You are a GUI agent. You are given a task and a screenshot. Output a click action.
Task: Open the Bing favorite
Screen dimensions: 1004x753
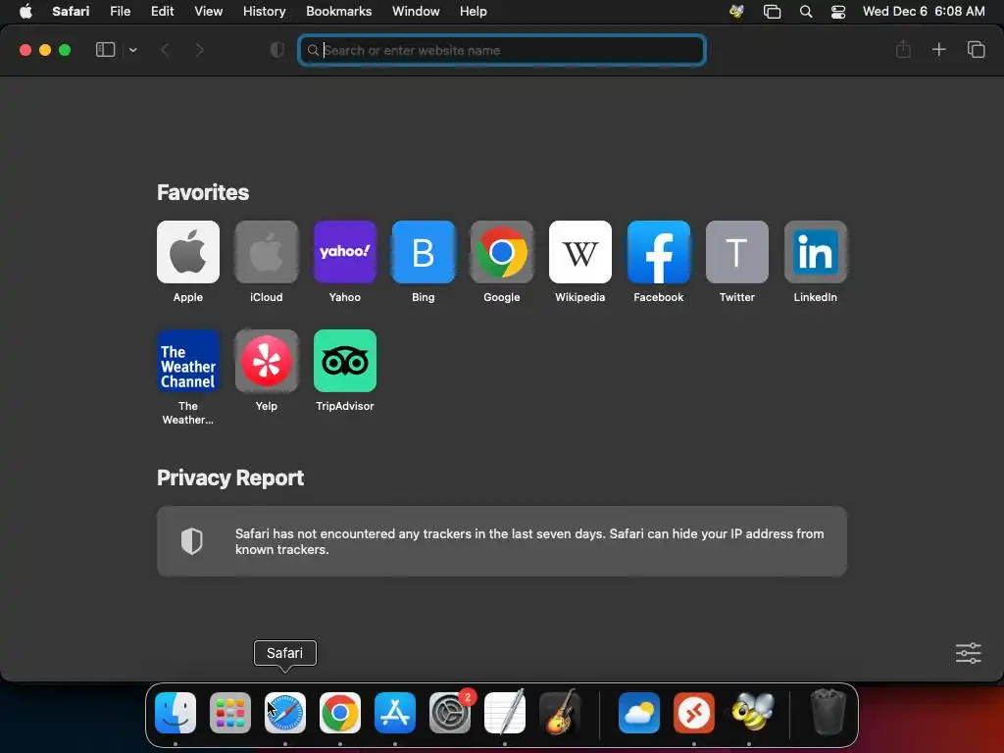point(424,252)
